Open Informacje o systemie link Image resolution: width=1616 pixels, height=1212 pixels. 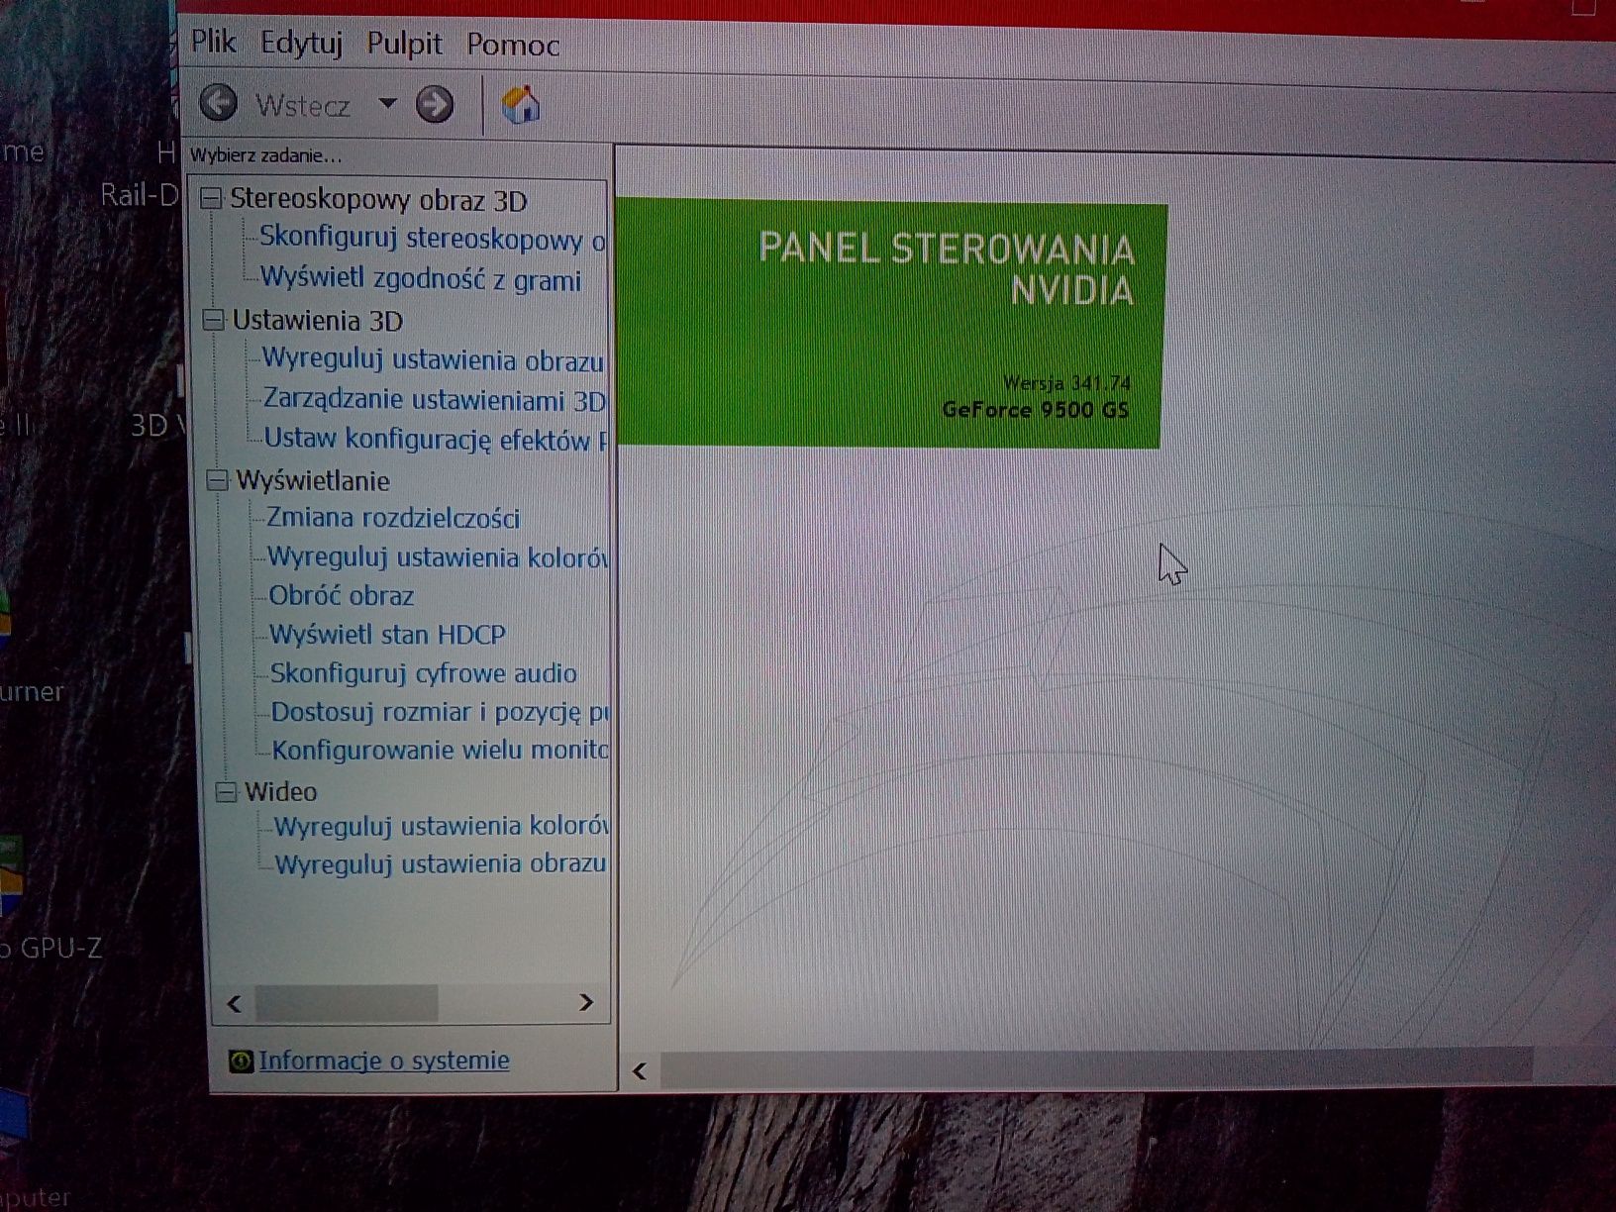pos(384,1060)
